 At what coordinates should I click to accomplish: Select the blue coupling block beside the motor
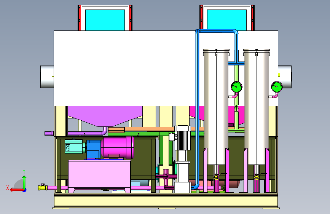94,149
